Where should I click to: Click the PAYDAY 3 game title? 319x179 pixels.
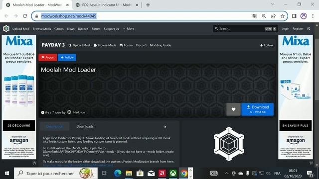pos(53,45)
